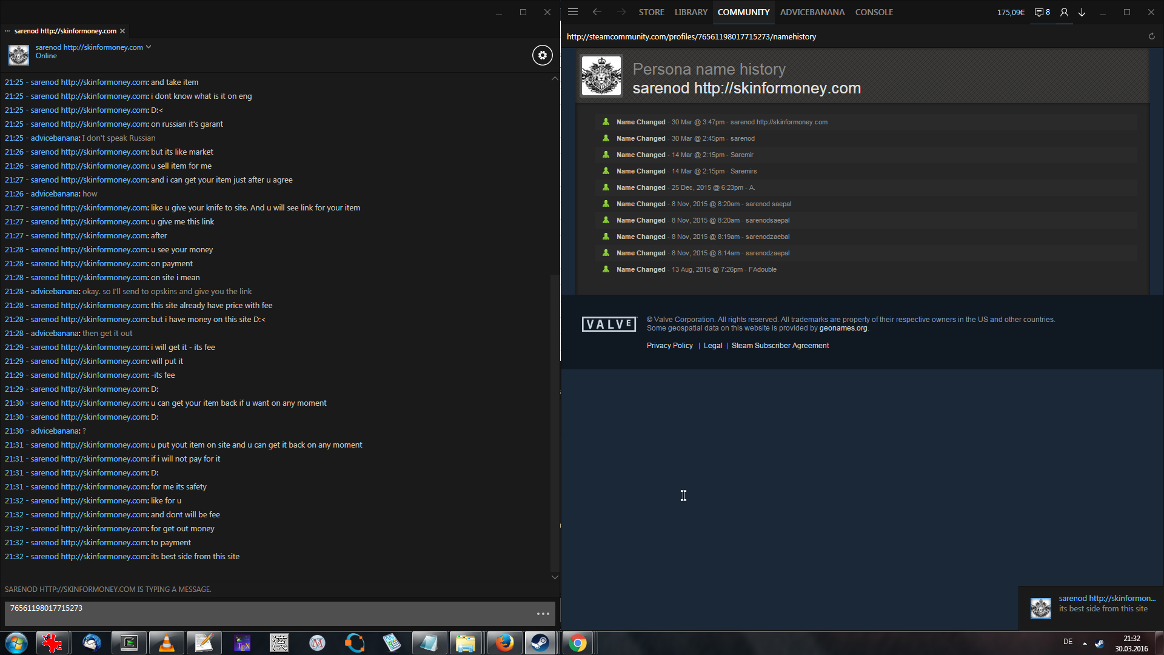
Task: Go back with the left arrow
Action: coord(597,12)
